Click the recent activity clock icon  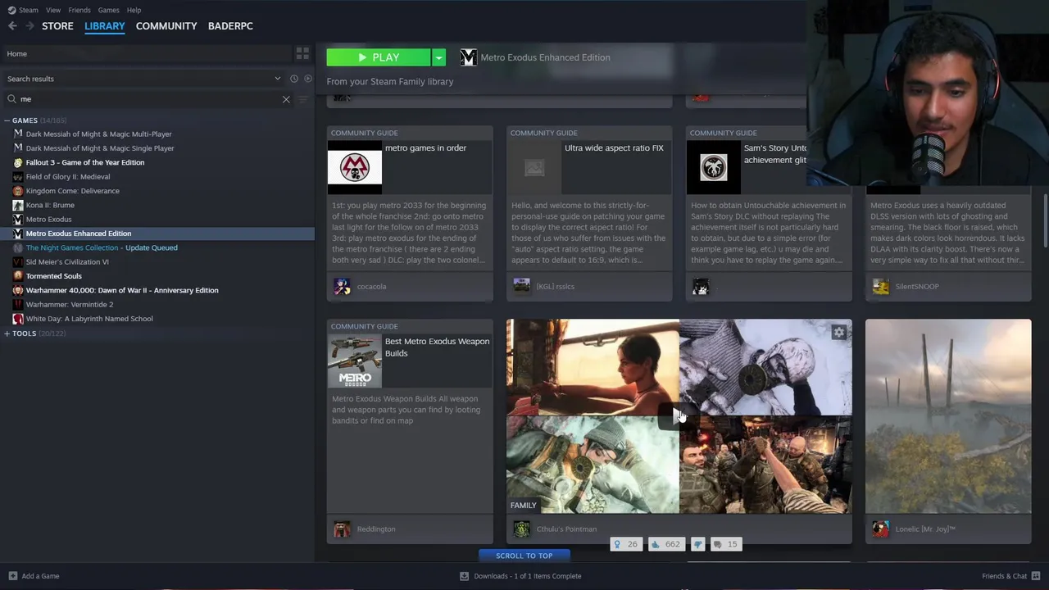pos(294,79)
